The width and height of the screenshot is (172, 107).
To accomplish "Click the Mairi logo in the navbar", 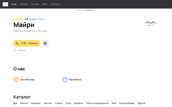I will click(x=5, y=4).
